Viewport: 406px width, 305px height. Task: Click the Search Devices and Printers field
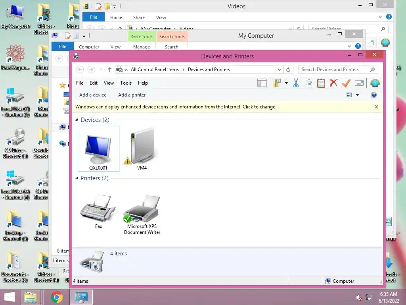pos(338,69)
